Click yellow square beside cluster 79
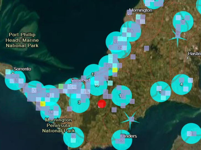 pyautogui.click(x=115, y=70)
